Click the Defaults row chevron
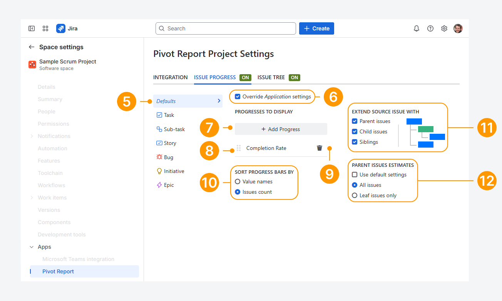Image resolution: width=502 pixels, height=301 pixels. coord(219,101)
